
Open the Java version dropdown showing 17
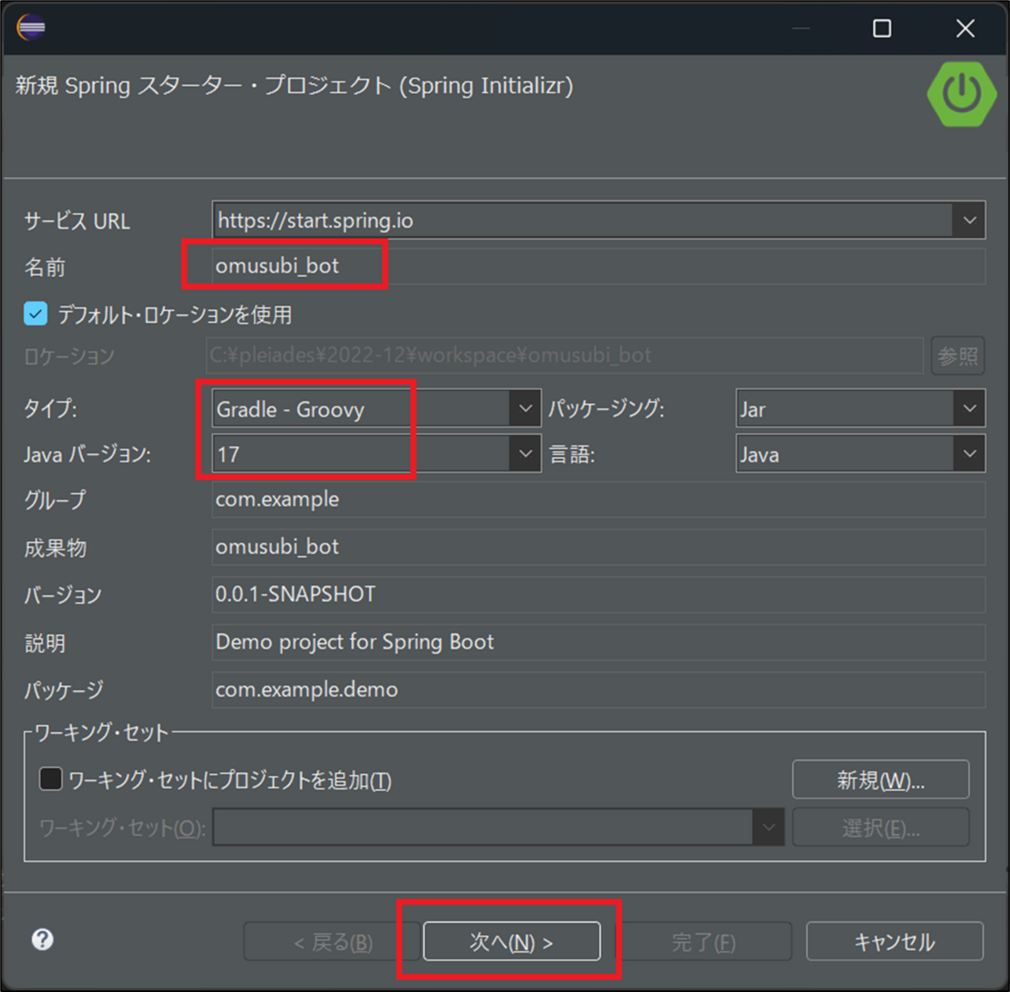524,454
